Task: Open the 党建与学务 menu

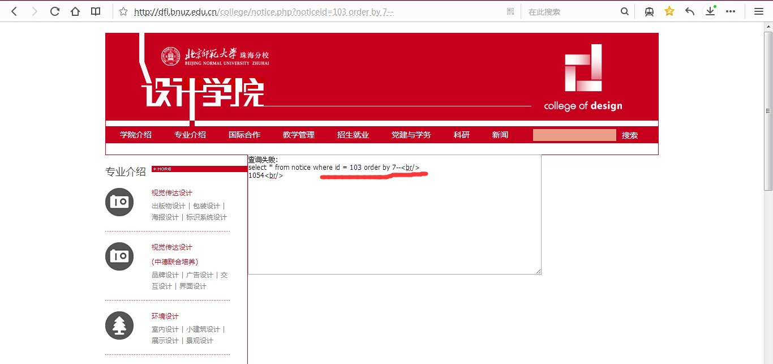Action: pos(411,135)
